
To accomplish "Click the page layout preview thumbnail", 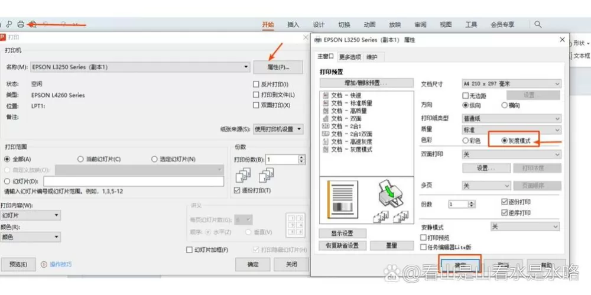I will (x=343, y=200).
